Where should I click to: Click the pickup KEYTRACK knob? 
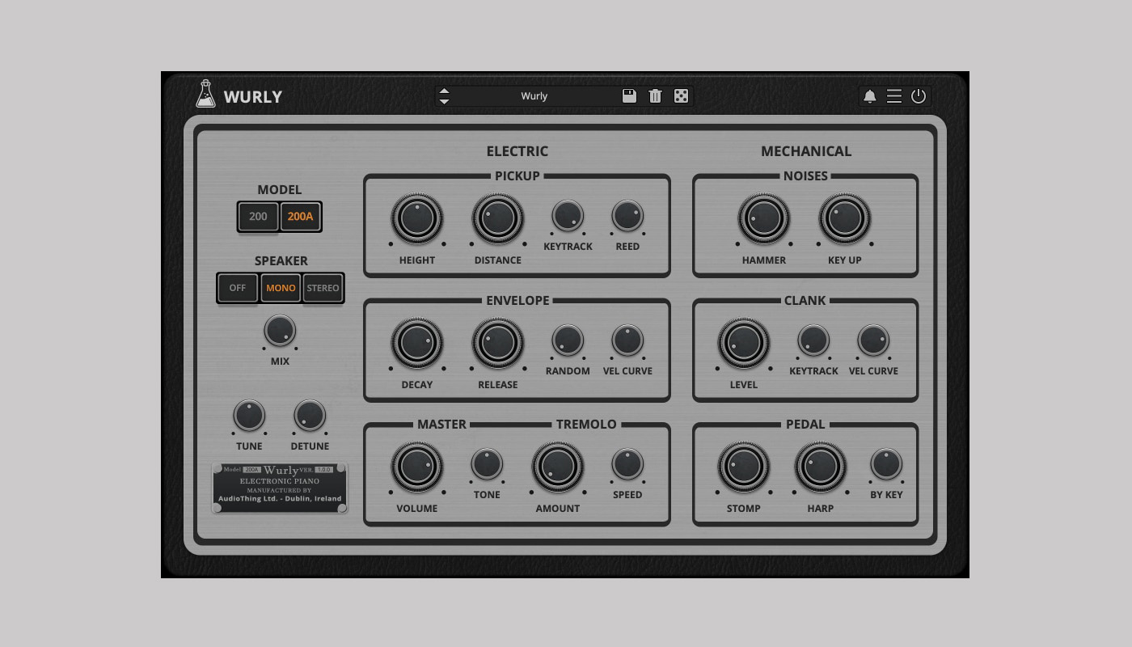point(568,216)
